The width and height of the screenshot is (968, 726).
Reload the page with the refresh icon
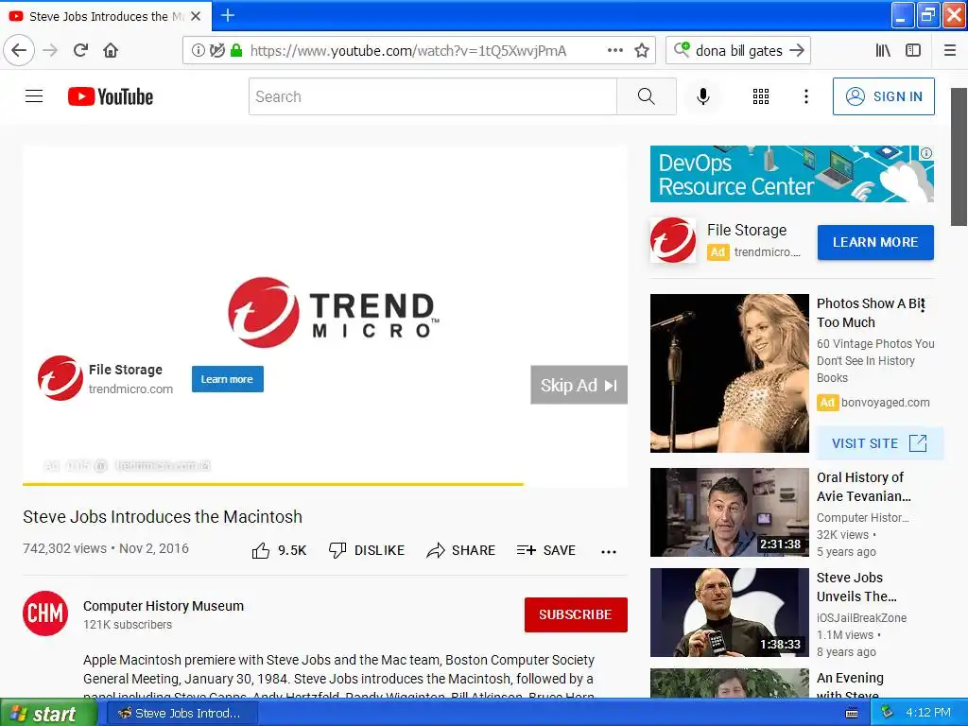coord(80,50)
